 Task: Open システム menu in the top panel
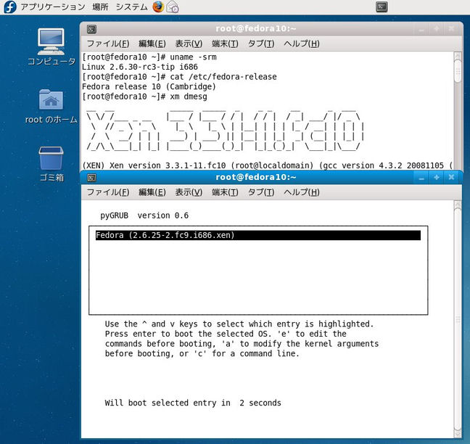point(131,7)
